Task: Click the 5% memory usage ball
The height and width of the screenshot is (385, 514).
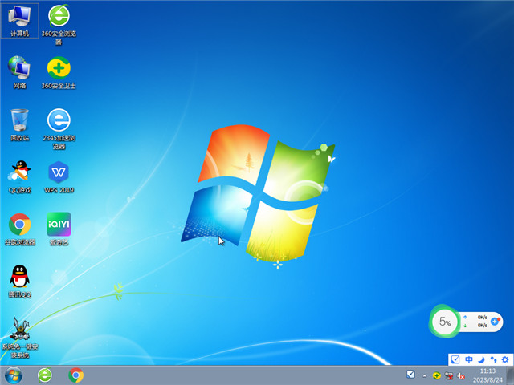Action: 444,322
